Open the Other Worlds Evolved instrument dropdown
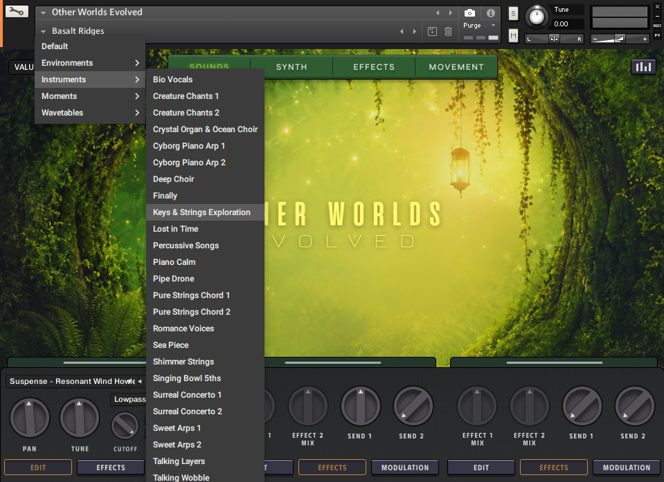The image size is (664, 482). (x=43, y=12)
